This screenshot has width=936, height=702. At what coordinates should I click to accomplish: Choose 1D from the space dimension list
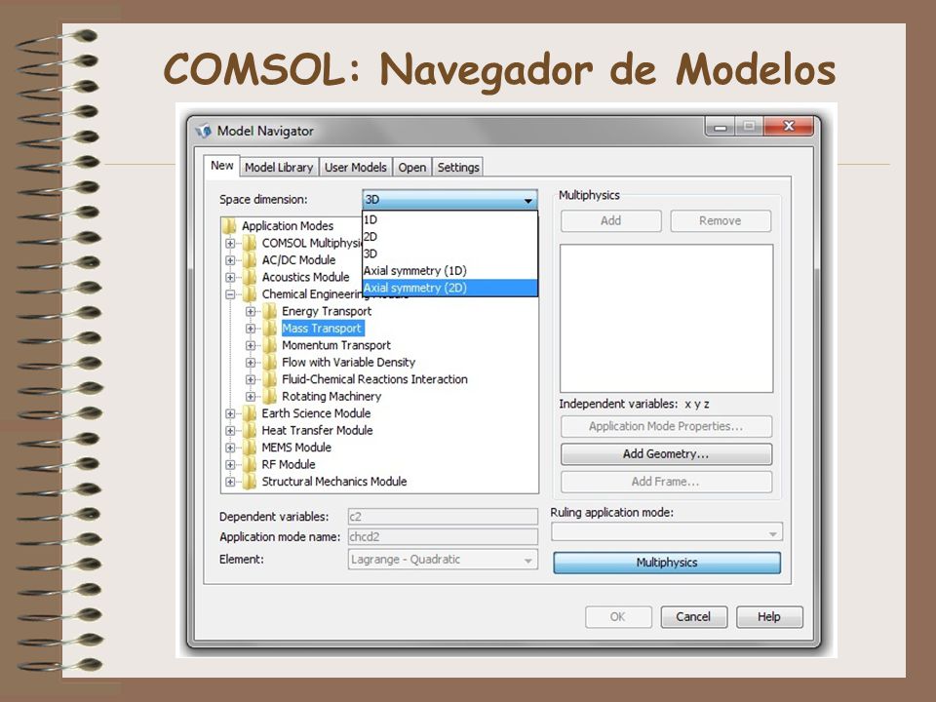point(450,219)
